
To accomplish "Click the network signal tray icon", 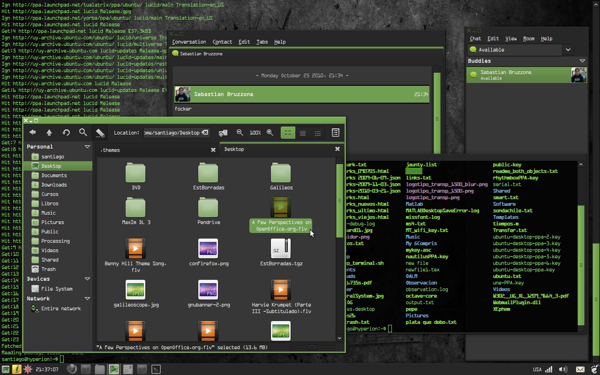I will click(549, 369).
